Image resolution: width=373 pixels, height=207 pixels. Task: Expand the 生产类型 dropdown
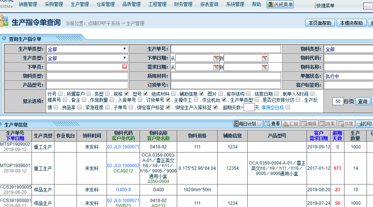[x=87, y=58]
